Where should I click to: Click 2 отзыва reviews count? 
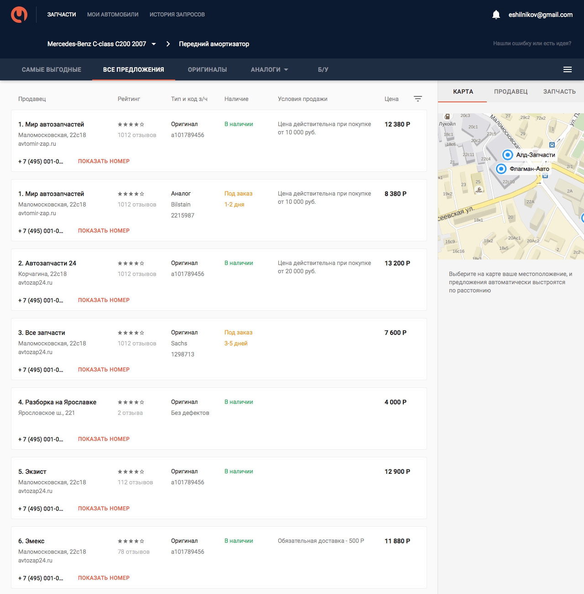(x=130, y=413)
